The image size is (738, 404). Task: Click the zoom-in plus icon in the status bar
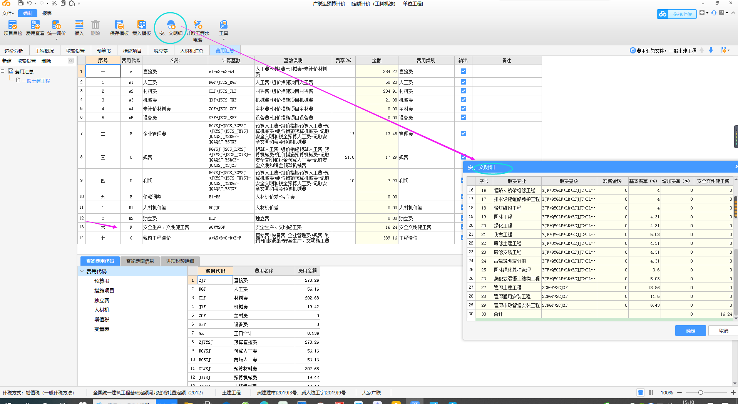733,392
